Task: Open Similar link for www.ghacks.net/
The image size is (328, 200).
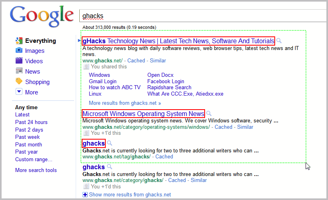Action: [x=158, y=61]
